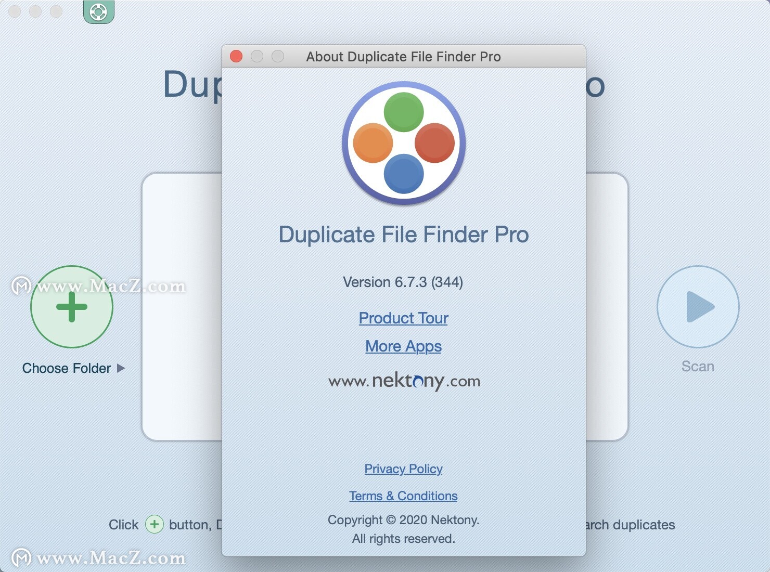Click the Duplicate File Finder Pro title text
Screen dimensions: 770x572
[404, 235]
